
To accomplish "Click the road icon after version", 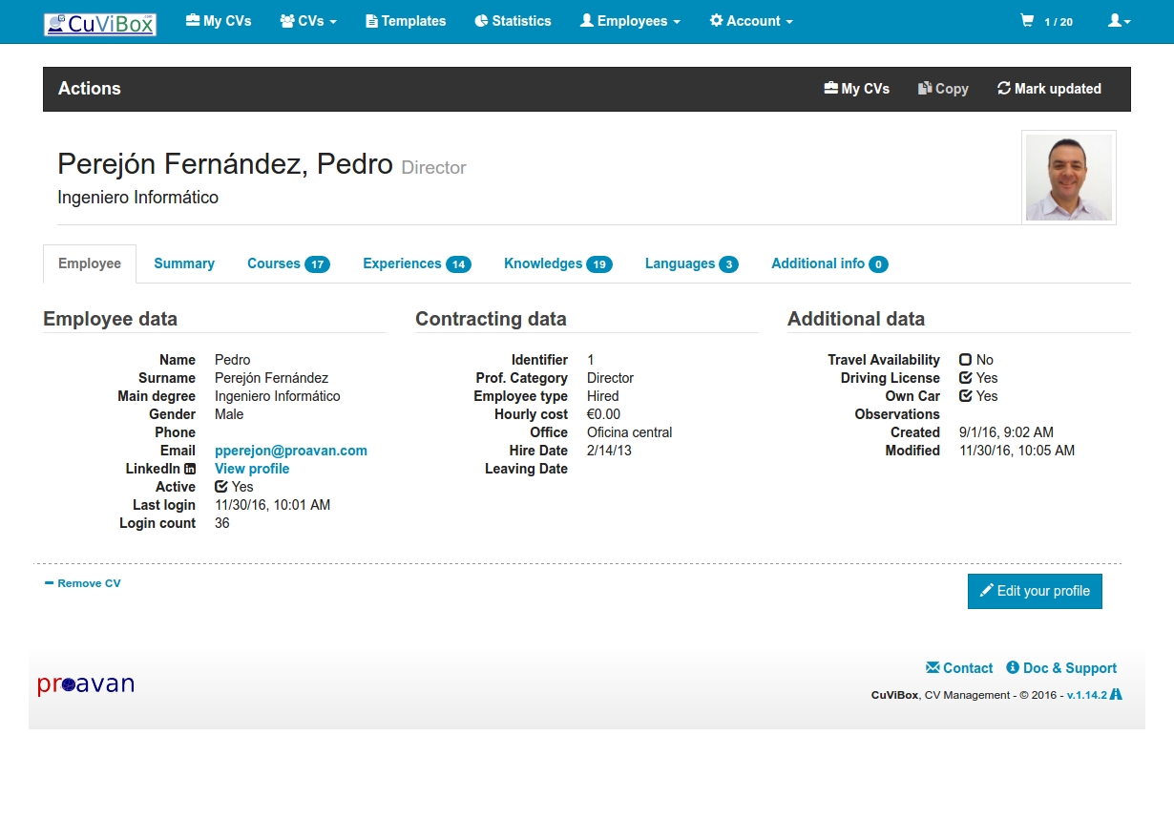I will tap(1116, 694).
